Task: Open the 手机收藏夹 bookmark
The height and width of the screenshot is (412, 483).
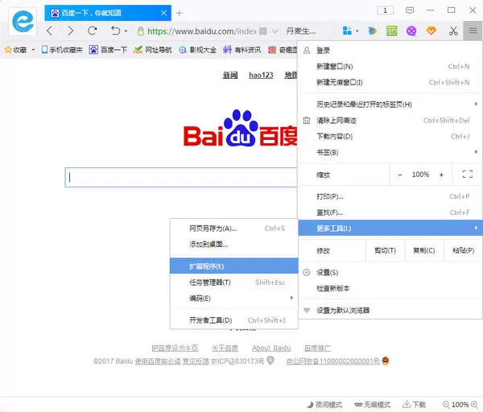Action: coord(62,50)
